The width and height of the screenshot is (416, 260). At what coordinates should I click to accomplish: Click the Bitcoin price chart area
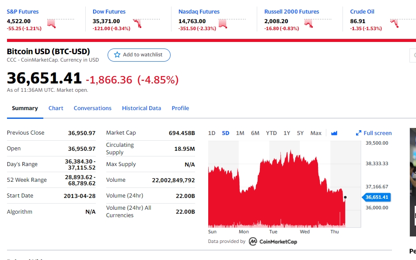(x=284, y=184)
